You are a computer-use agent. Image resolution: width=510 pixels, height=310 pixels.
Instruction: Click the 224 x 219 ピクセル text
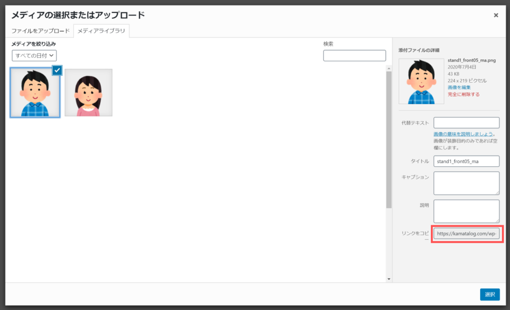tap(467, 81)
